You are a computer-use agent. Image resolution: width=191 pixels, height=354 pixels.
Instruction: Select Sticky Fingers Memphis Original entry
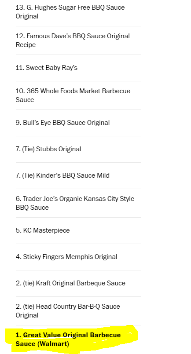coord(66,257)
